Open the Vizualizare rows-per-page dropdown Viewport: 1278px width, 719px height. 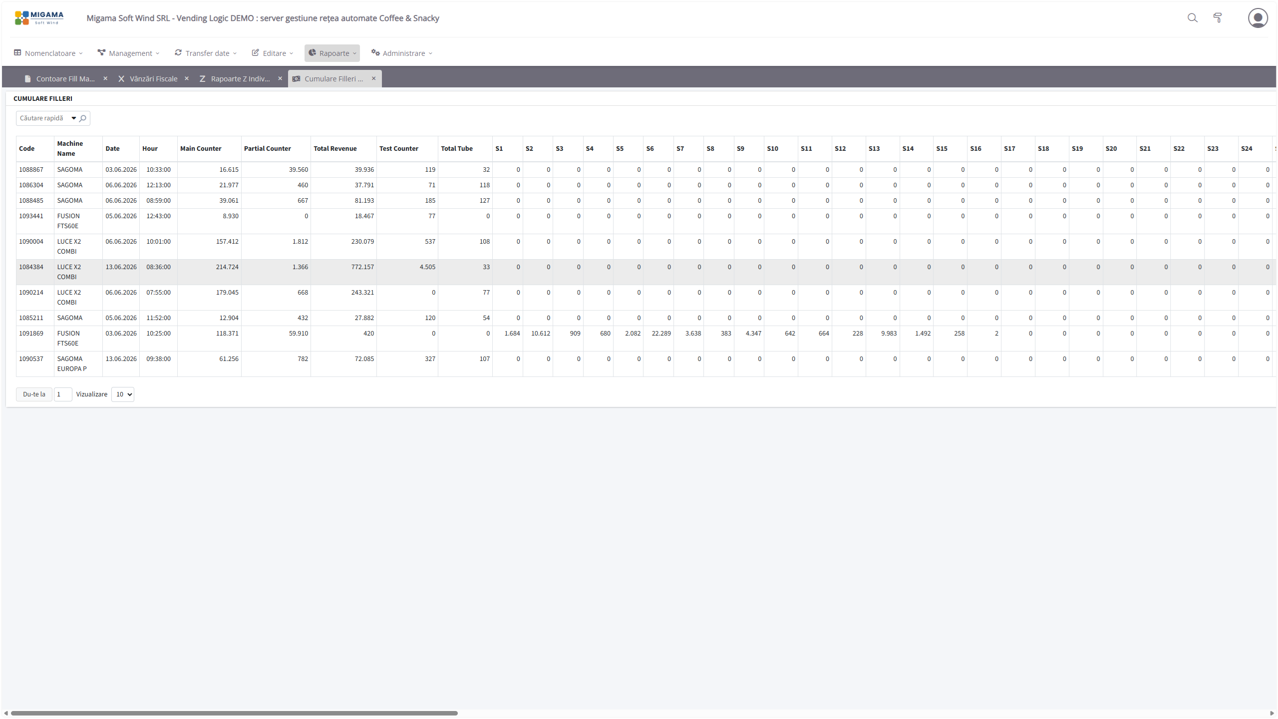coord(123,394)
